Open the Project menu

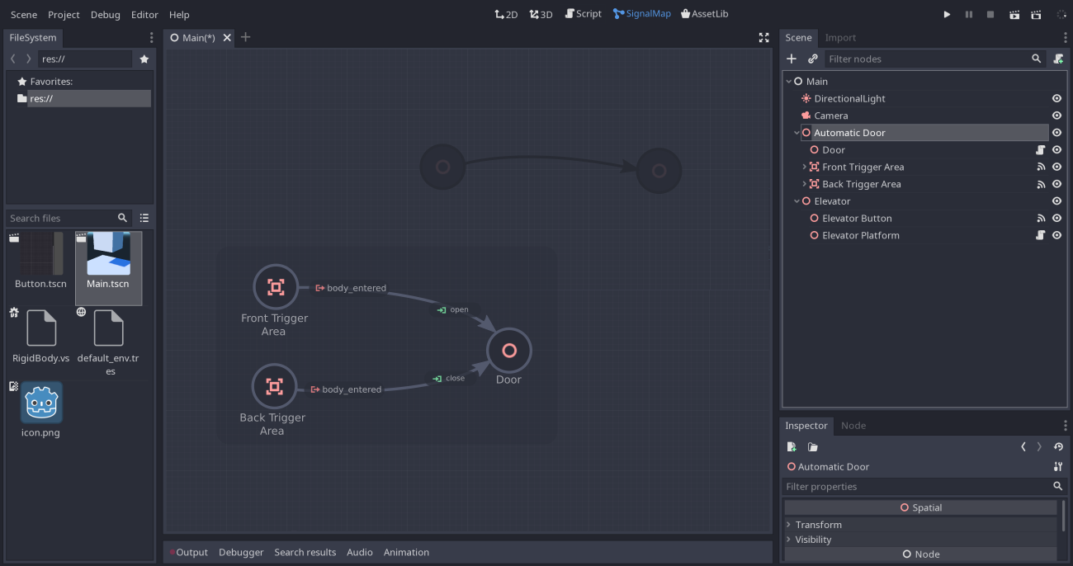coord(64,14)
